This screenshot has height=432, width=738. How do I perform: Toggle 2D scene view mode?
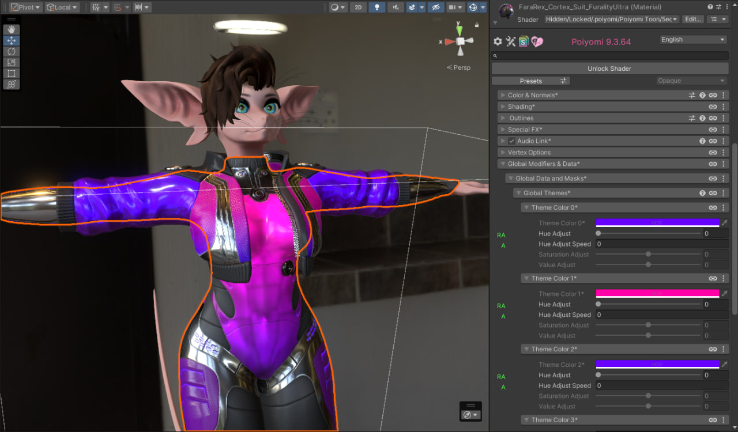(358, 7)
